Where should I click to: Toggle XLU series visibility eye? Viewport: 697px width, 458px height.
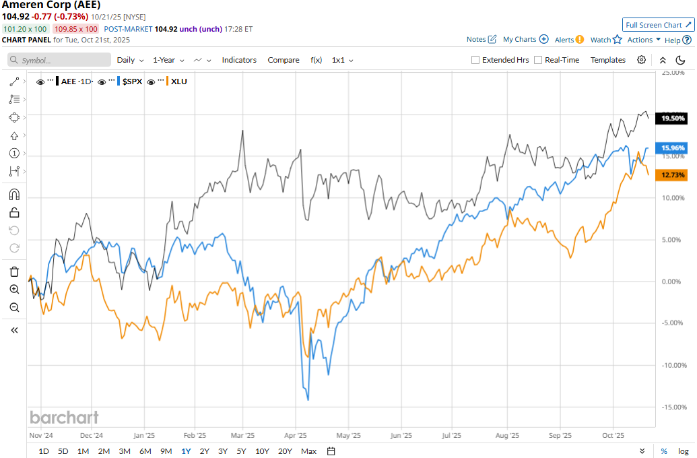pos(151,81)
